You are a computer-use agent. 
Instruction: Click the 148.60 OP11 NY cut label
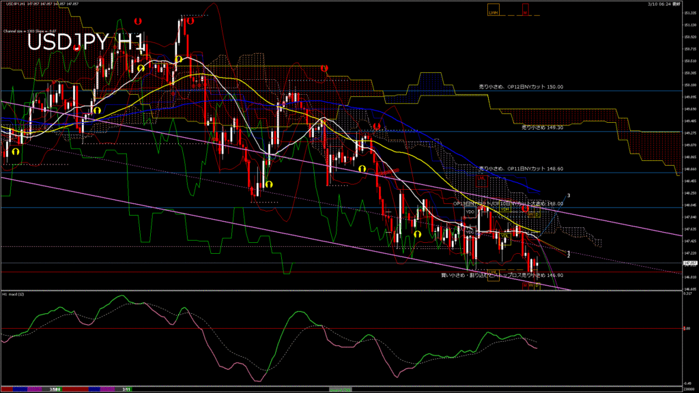(x=521, y=169)
